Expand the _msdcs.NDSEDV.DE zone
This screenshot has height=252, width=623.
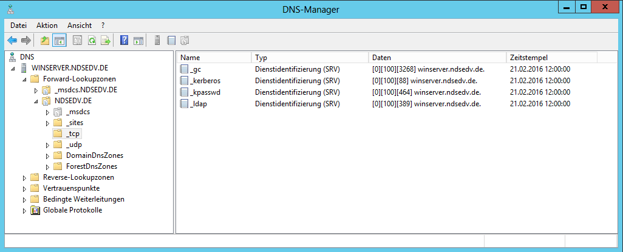(x=36, y=90)
